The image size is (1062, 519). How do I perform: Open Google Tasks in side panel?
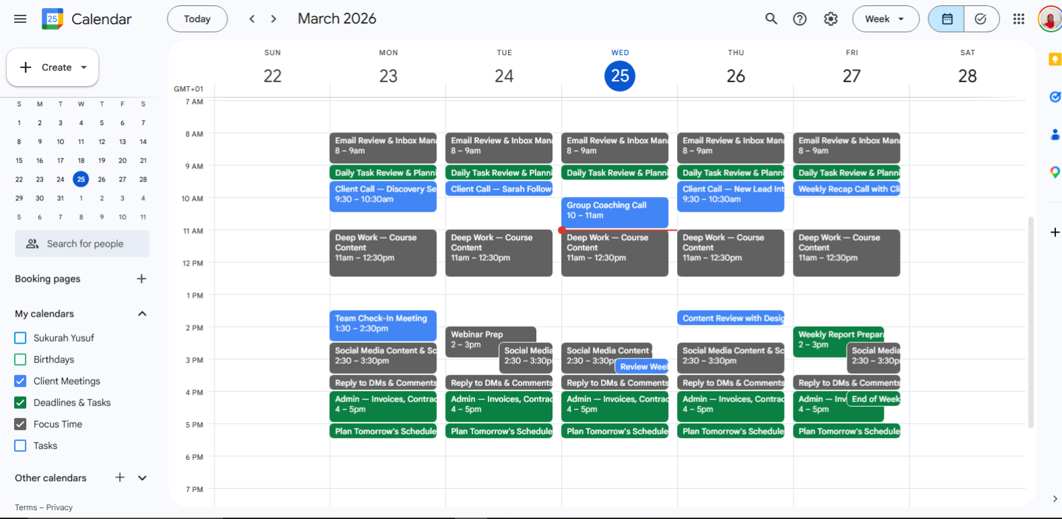tap(1055, 97)
